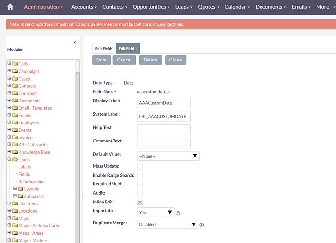Click the Documents folder icon in tree
Viewport: 336px width, 243px height.
(15, 100)
